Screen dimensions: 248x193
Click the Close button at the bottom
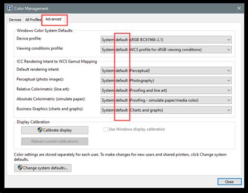(230, 182)
